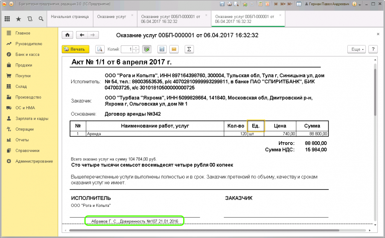Open the history icon
Viewport: 385px width, 238px height.
[30, 19]
